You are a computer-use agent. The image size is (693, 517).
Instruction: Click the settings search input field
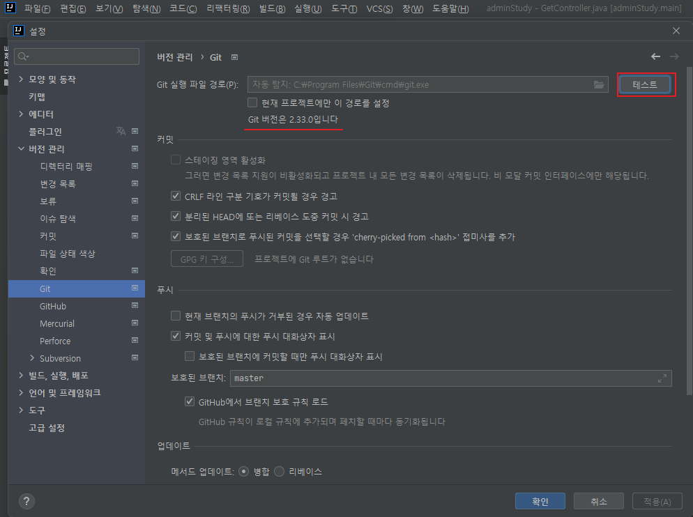[x=77, y=56]
